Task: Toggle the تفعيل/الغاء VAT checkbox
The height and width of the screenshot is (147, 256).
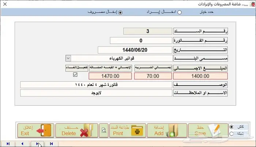Action: point(75,75)
